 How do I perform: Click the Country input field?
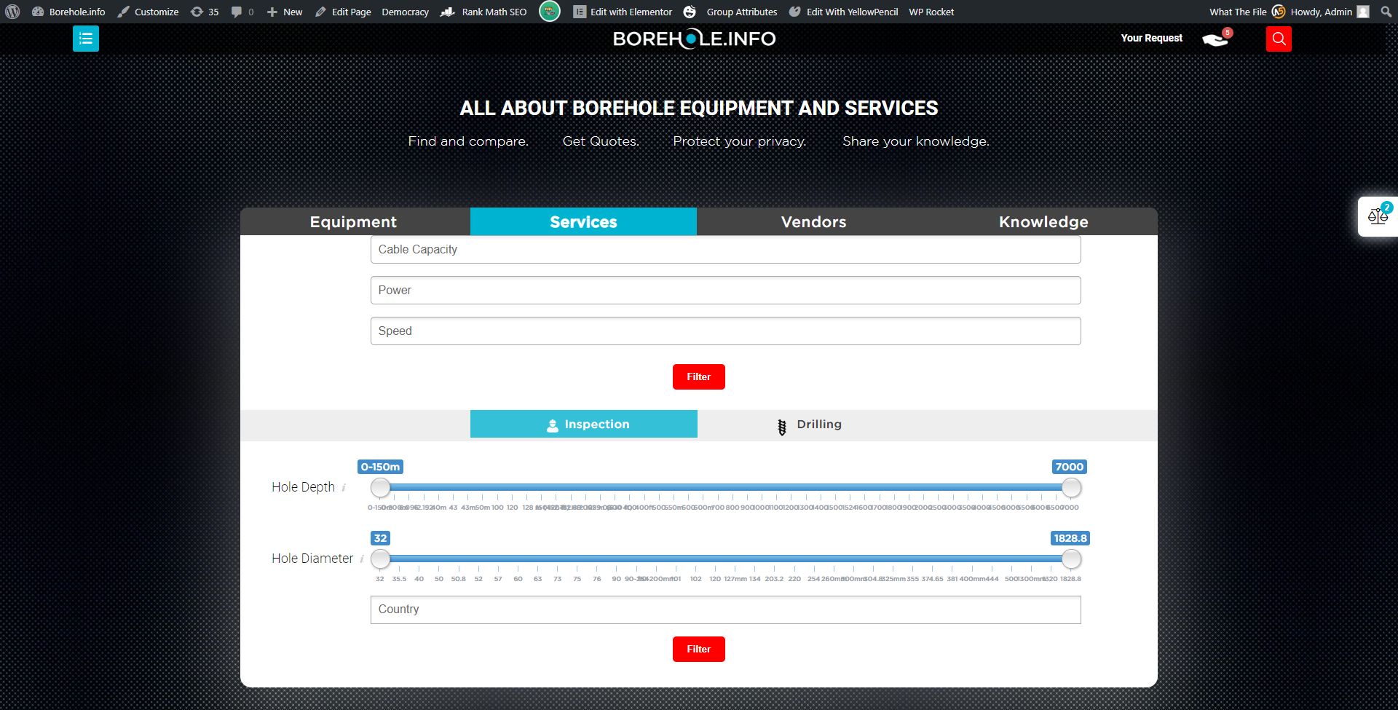point(725,610)
